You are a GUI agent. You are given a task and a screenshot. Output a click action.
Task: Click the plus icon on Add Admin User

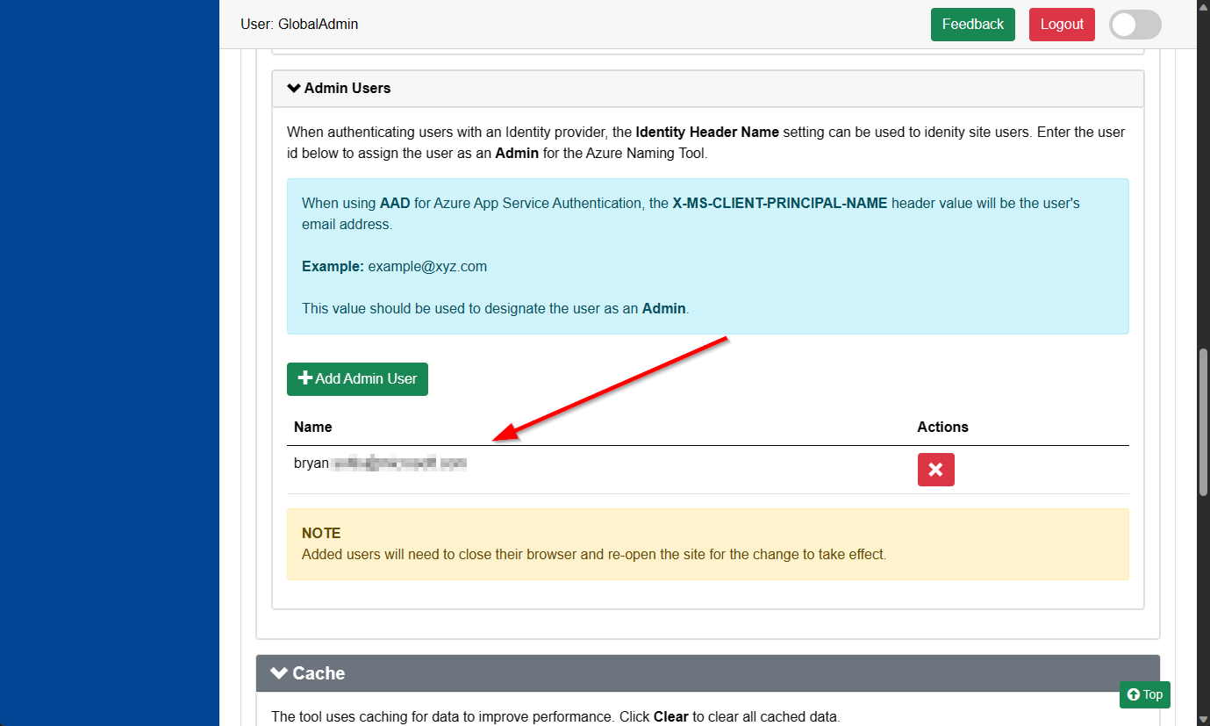pyautogui.click(x=305, y=378)
